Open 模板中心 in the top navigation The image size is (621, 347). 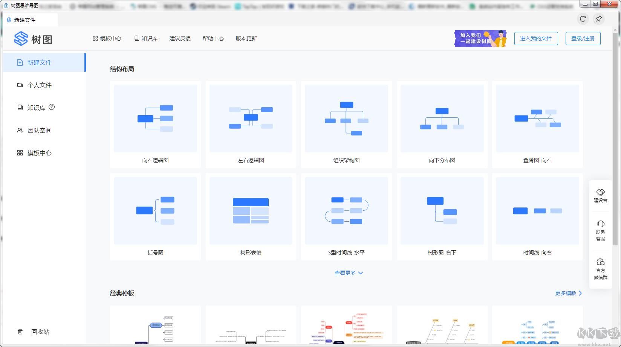tap(107, 38)
